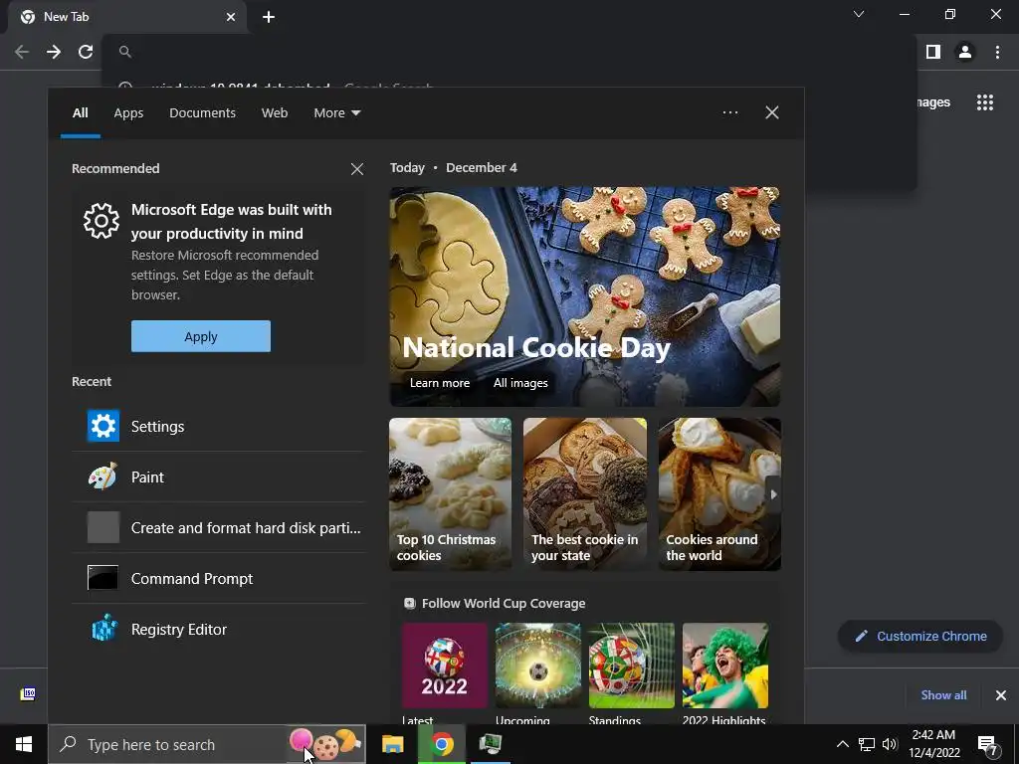Viewport: 1019px width, 764px height.
Task: Close the New Tab tab
Action: click(x=231, y=17)
